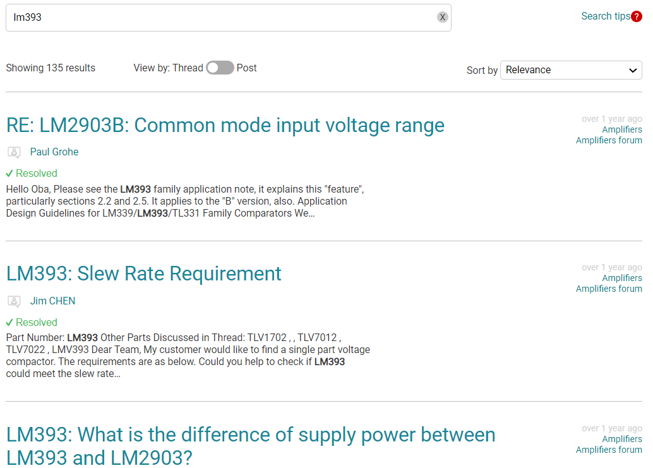The height and width of the screenshot is (468, 653).
Task: Toggle View by Thread/Post switch
Action: (220, 68)
